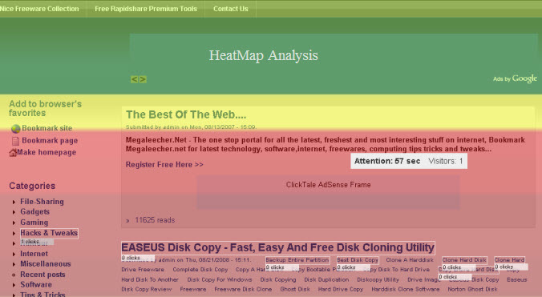The height and width of the screenshot is (297, 542).
Task: Click the Bookmark page link
Action: click(50, 140)
